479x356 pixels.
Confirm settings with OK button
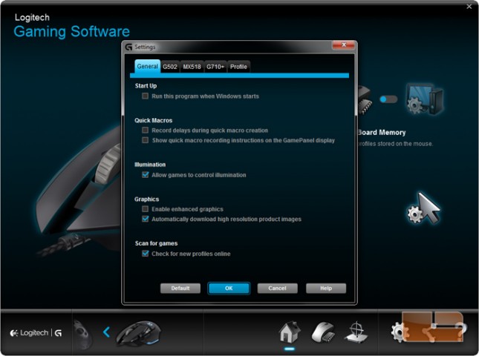229,289
